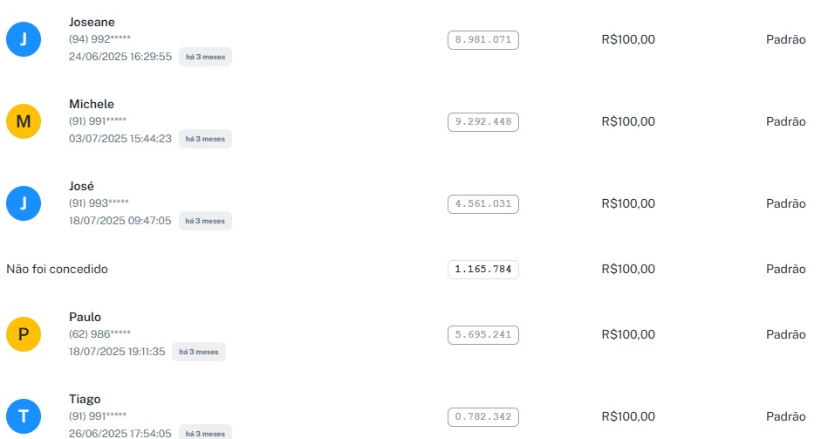The image size is (828, 439).
Task: Select ticket number 8.981.071
Action: (483, 39)
